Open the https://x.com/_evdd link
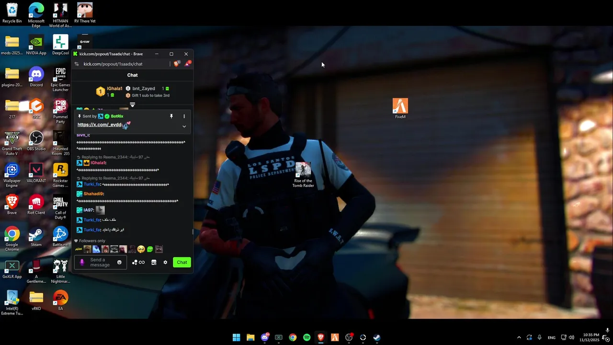Image resolution: width=613 pixels, height=345 pixels. click(99, 125)
